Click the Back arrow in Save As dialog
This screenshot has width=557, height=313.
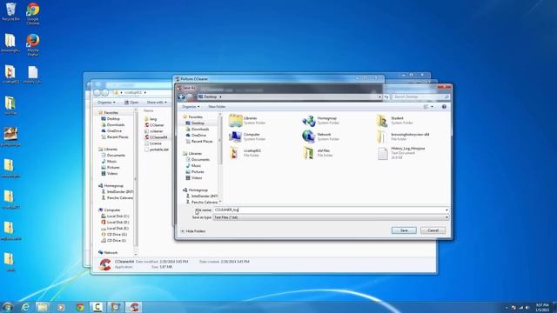tap(182, 97)
